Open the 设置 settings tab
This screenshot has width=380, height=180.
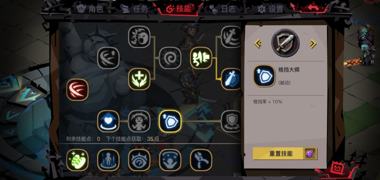271,9
